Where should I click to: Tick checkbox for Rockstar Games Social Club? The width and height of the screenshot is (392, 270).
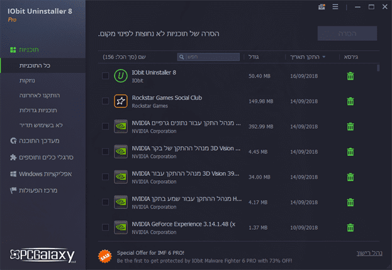[x=106, y=101]
